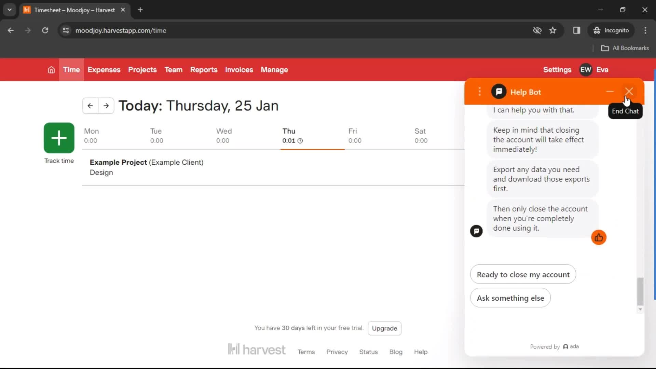
Task: Select Friday in the week view
Action: click(x=379, y=136)
